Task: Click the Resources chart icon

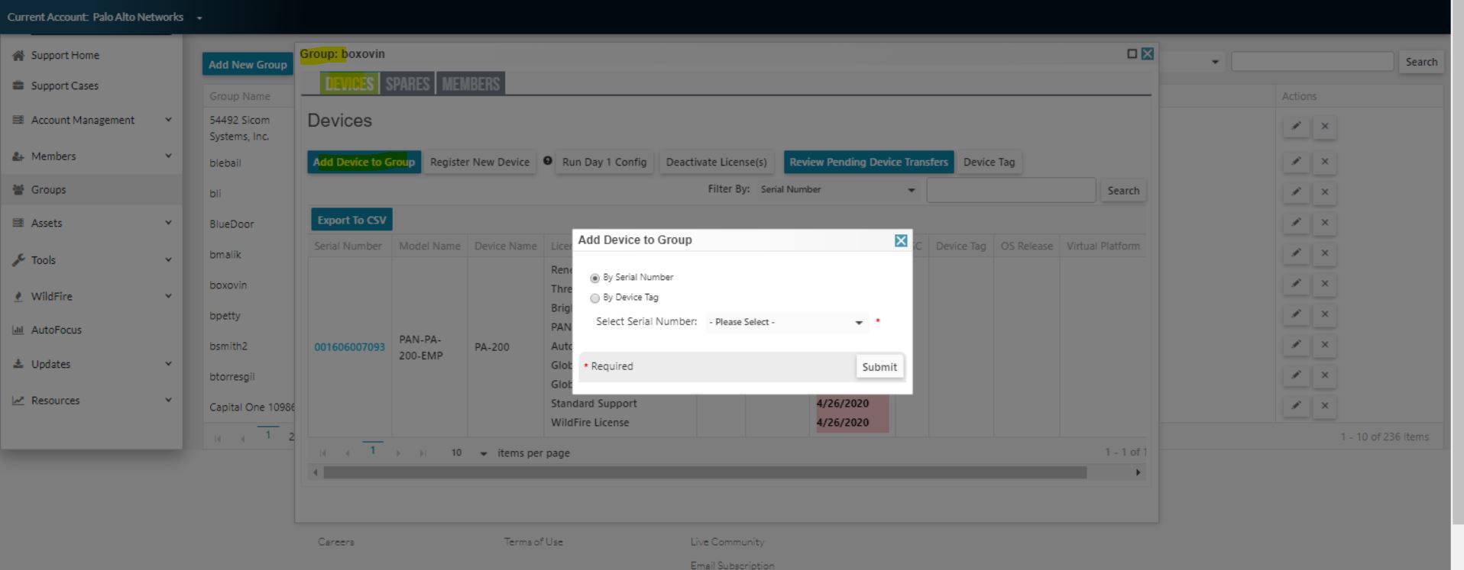Action: (18, 400)
